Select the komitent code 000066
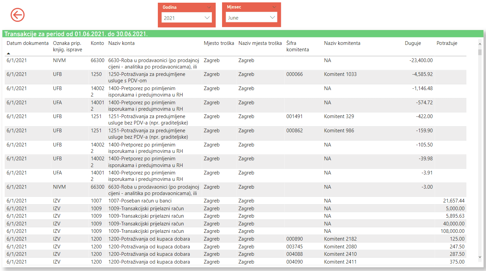Screen dimensions: 486x271 [294, 74]
